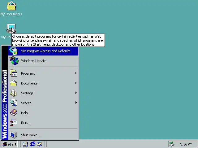Expand the arrow beside Settings
The height and width of the screenshot is (148, 198).
76,93
